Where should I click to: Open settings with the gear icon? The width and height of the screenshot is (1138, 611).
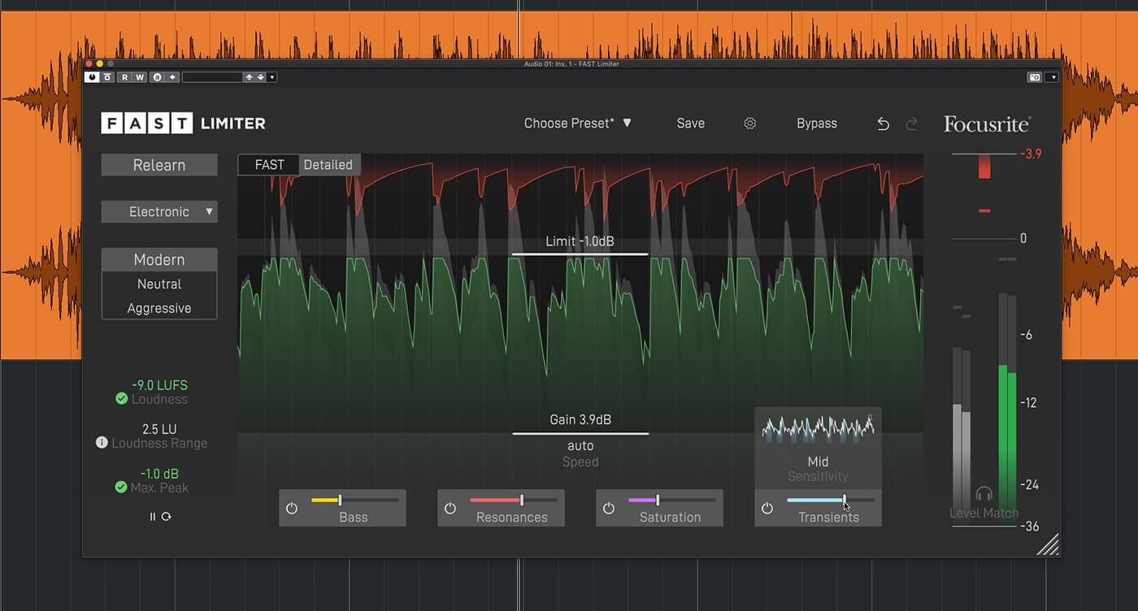[750, 123]
